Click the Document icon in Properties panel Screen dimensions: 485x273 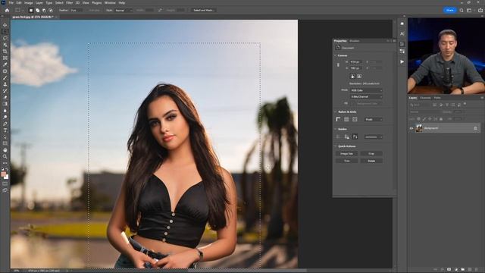(338, 48)
